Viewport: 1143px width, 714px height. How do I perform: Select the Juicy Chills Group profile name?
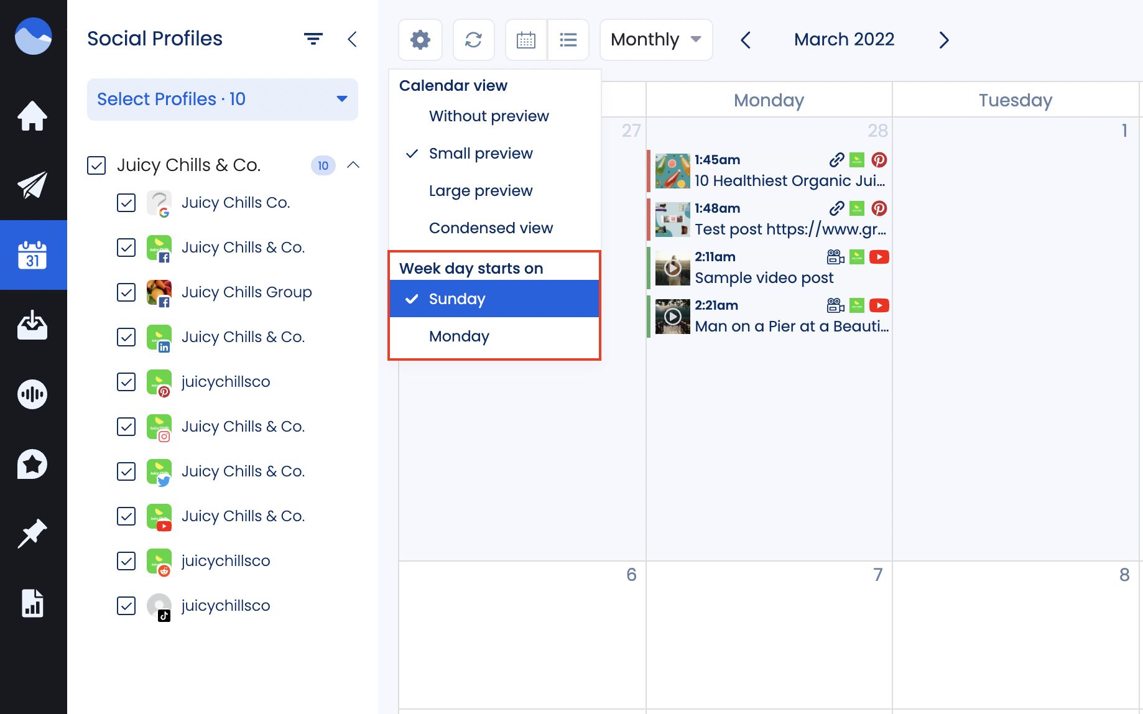coord(246,292)
